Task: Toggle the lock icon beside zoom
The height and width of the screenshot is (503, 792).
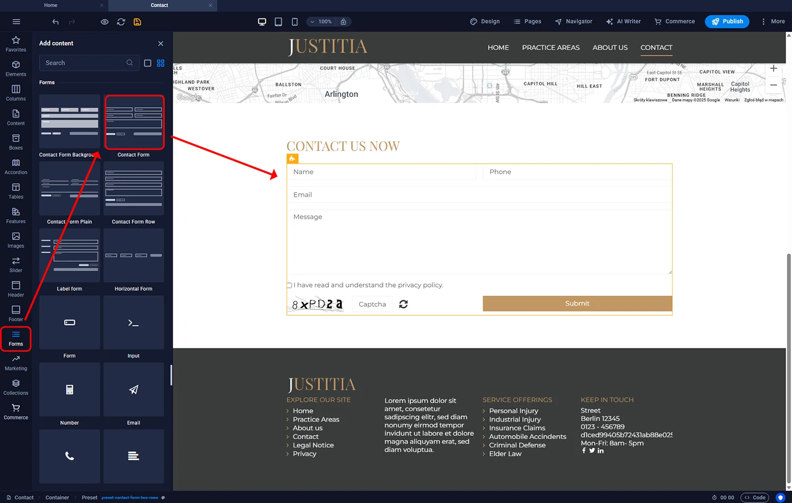Action: coord(343,22)
